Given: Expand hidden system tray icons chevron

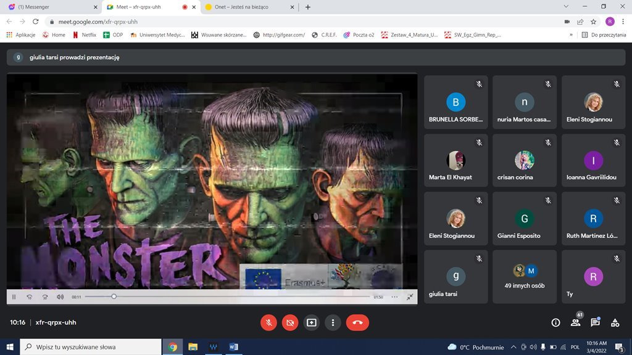Looking at the screenshot, I should [513, 347].
